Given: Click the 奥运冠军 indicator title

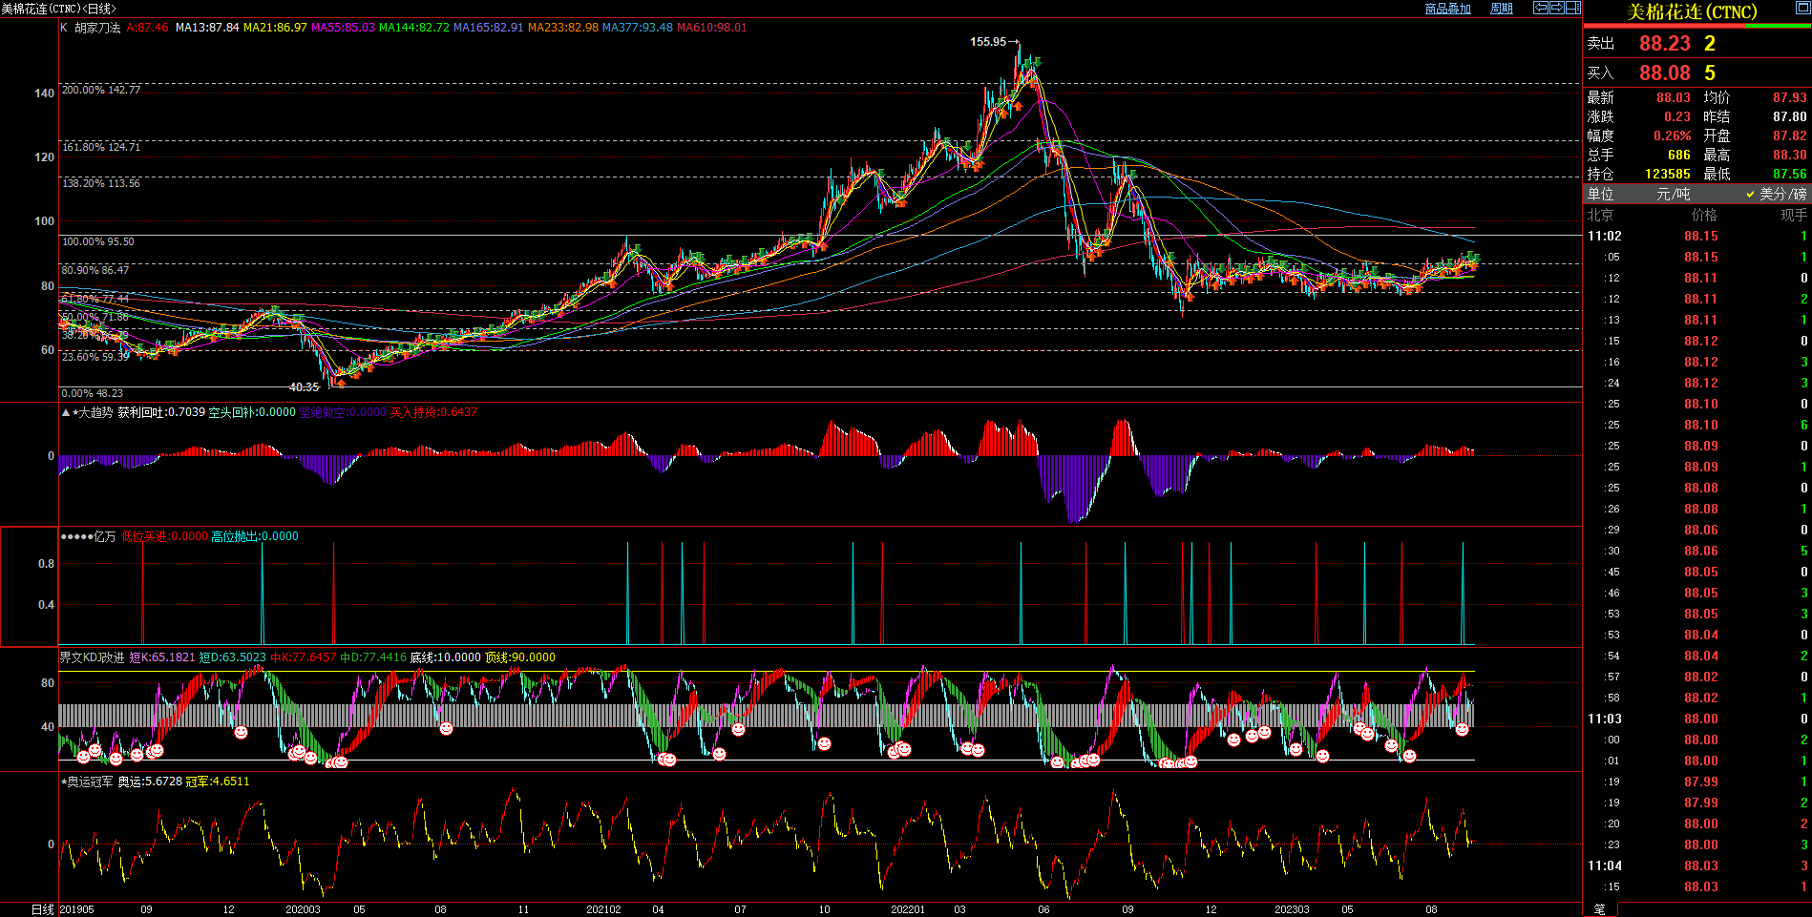Looking at the screenshot, I should click(x=89, y=782).
